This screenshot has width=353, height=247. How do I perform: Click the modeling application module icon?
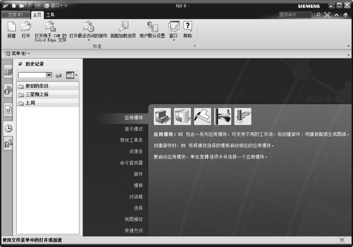pos(162,116)
